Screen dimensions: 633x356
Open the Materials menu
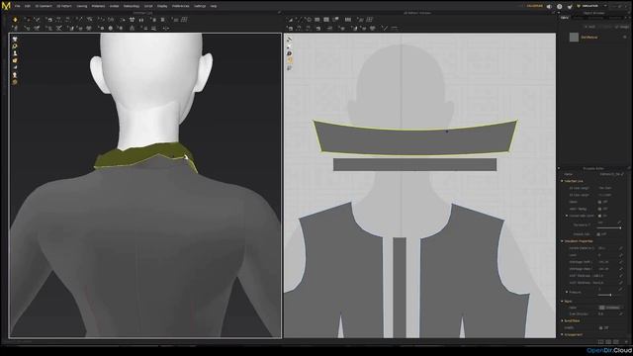[98, 6]
